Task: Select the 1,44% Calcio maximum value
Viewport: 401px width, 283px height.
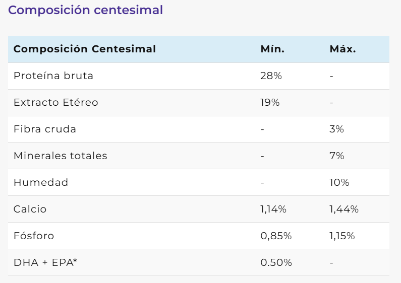Action: (343, 209)
